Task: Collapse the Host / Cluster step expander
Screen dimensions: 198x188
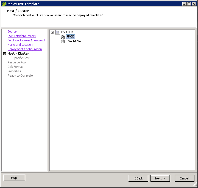Action: click(x=4, y=54)
